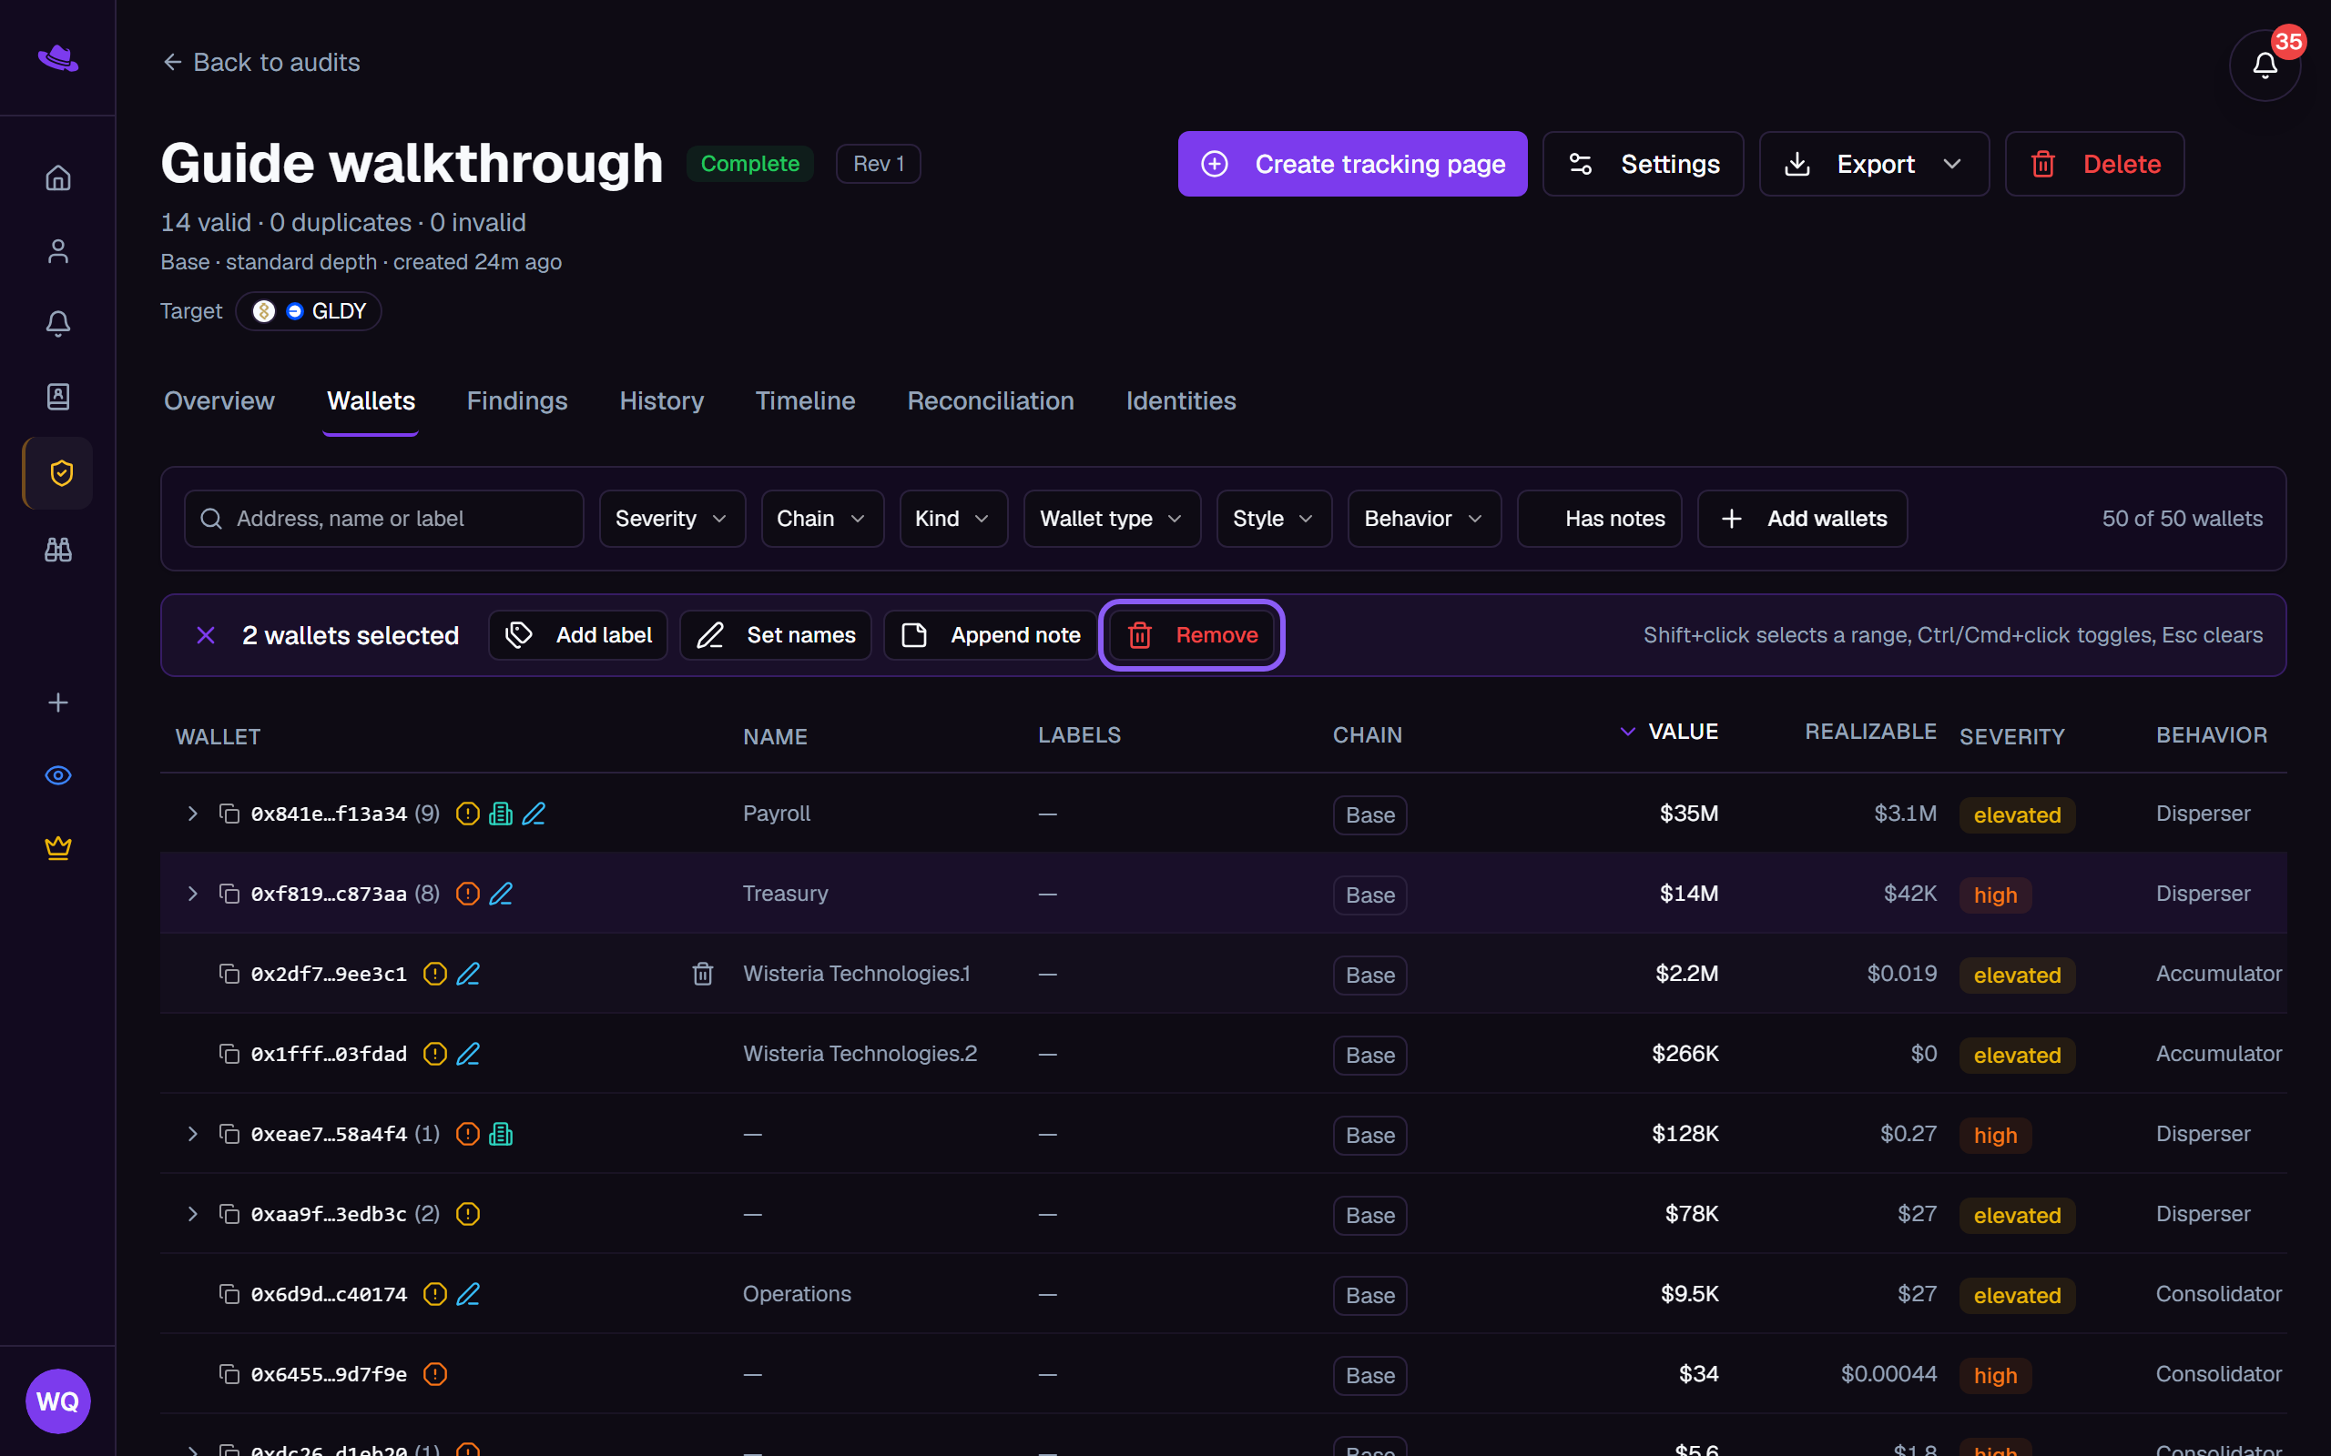
Task: Open the alerts bell in the left sidebar
Action: [x=57, y=324]
